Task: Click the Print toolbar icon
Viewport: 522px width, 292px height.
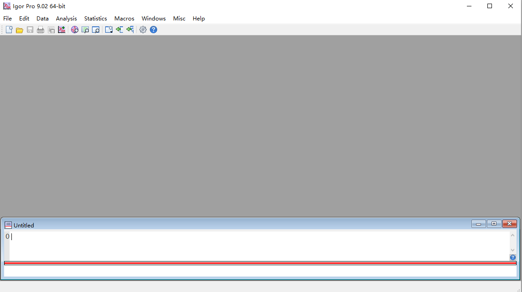Action: coord(41,30)
